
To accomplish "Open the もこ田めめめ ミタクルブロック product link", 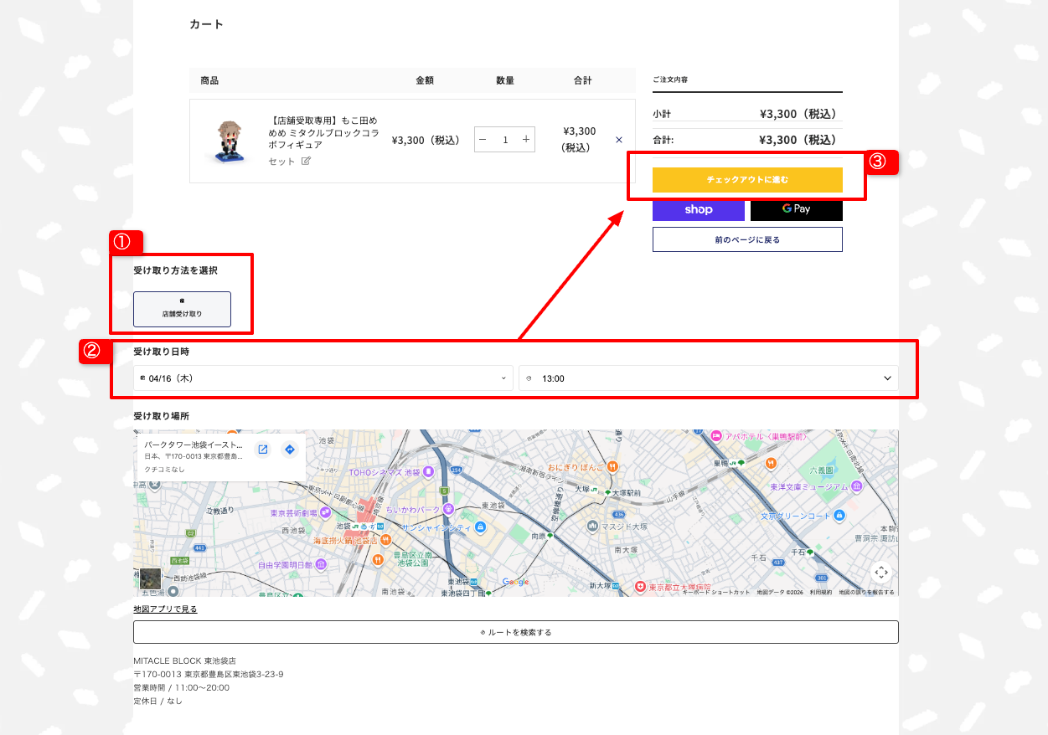I will [x=324, y=132].
